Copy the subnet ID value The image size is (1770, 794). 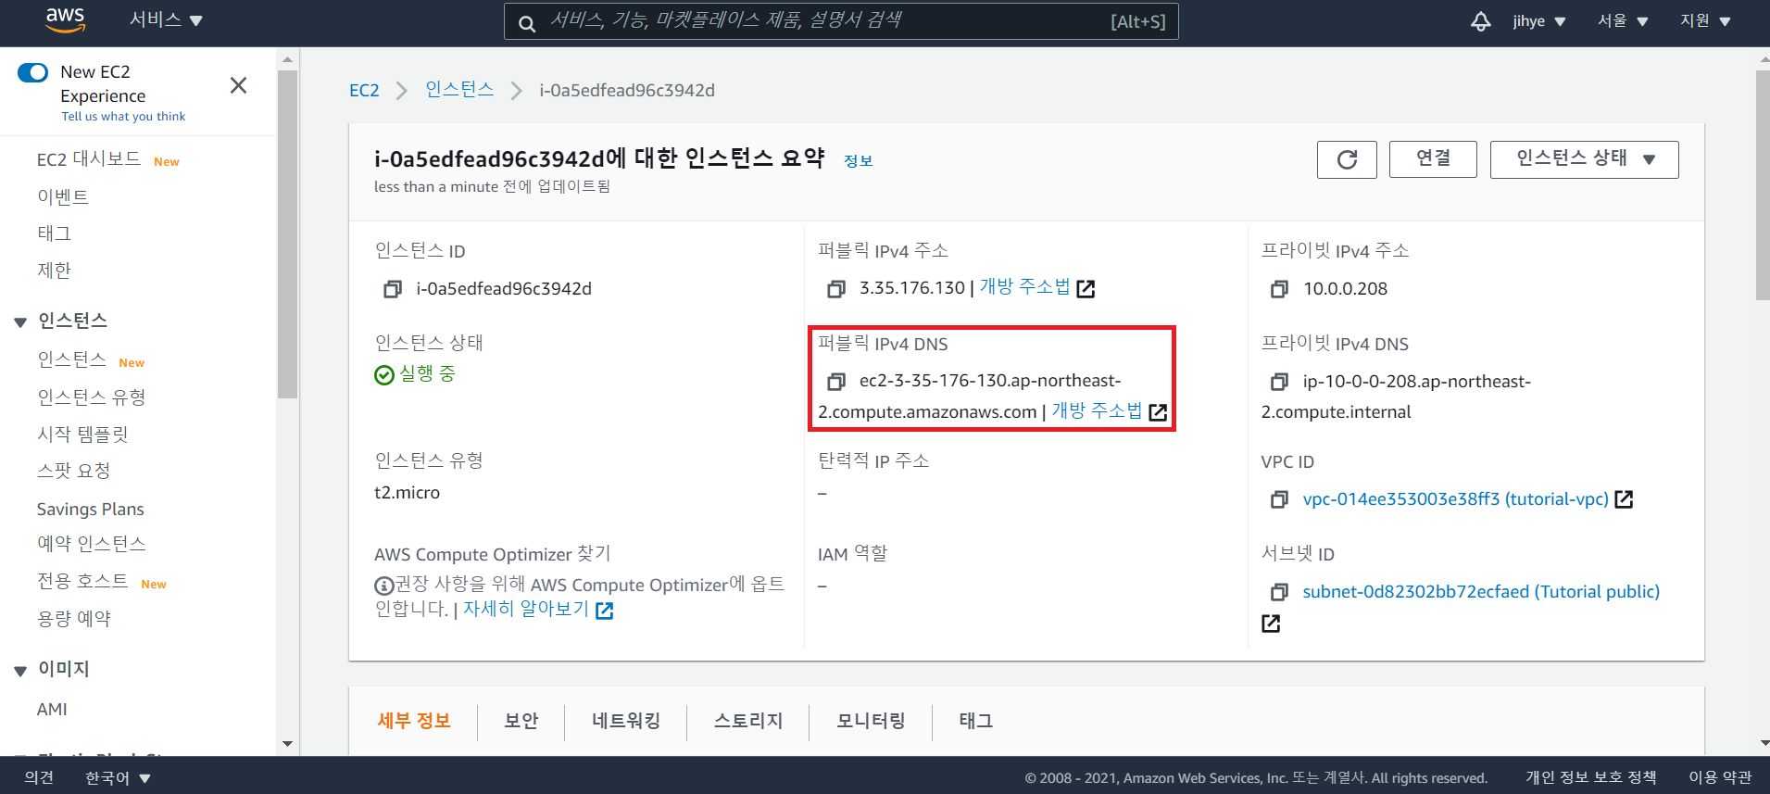click(x=1279, y=592)
